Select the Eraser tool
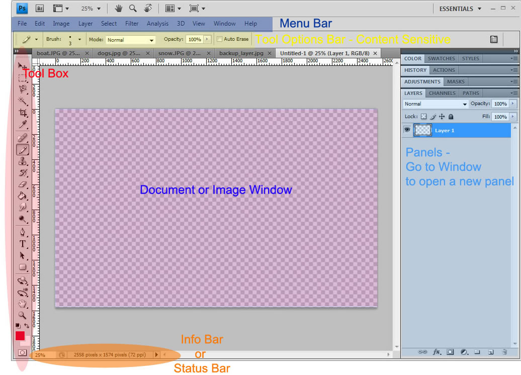Viewport: 521px width, 375px height. tap(22, 184)
